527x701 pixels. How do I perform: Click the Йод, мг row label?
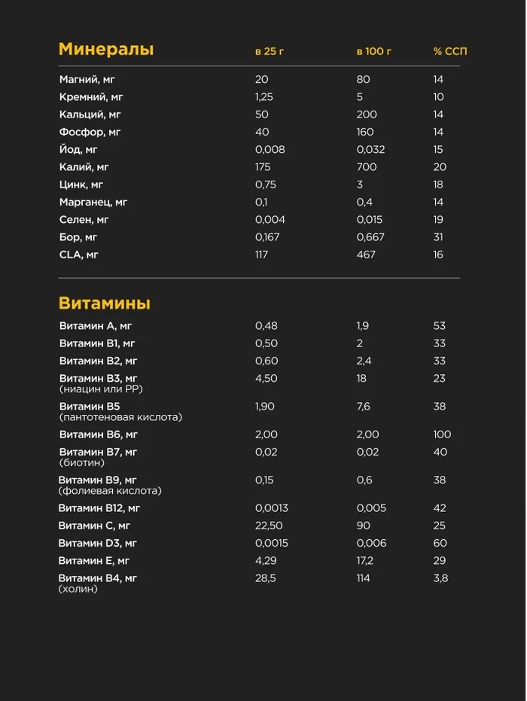78,150
